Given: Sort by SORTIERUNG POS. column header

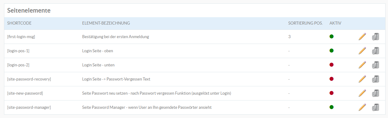Looking at the screenshot, I should pos(305,23).
